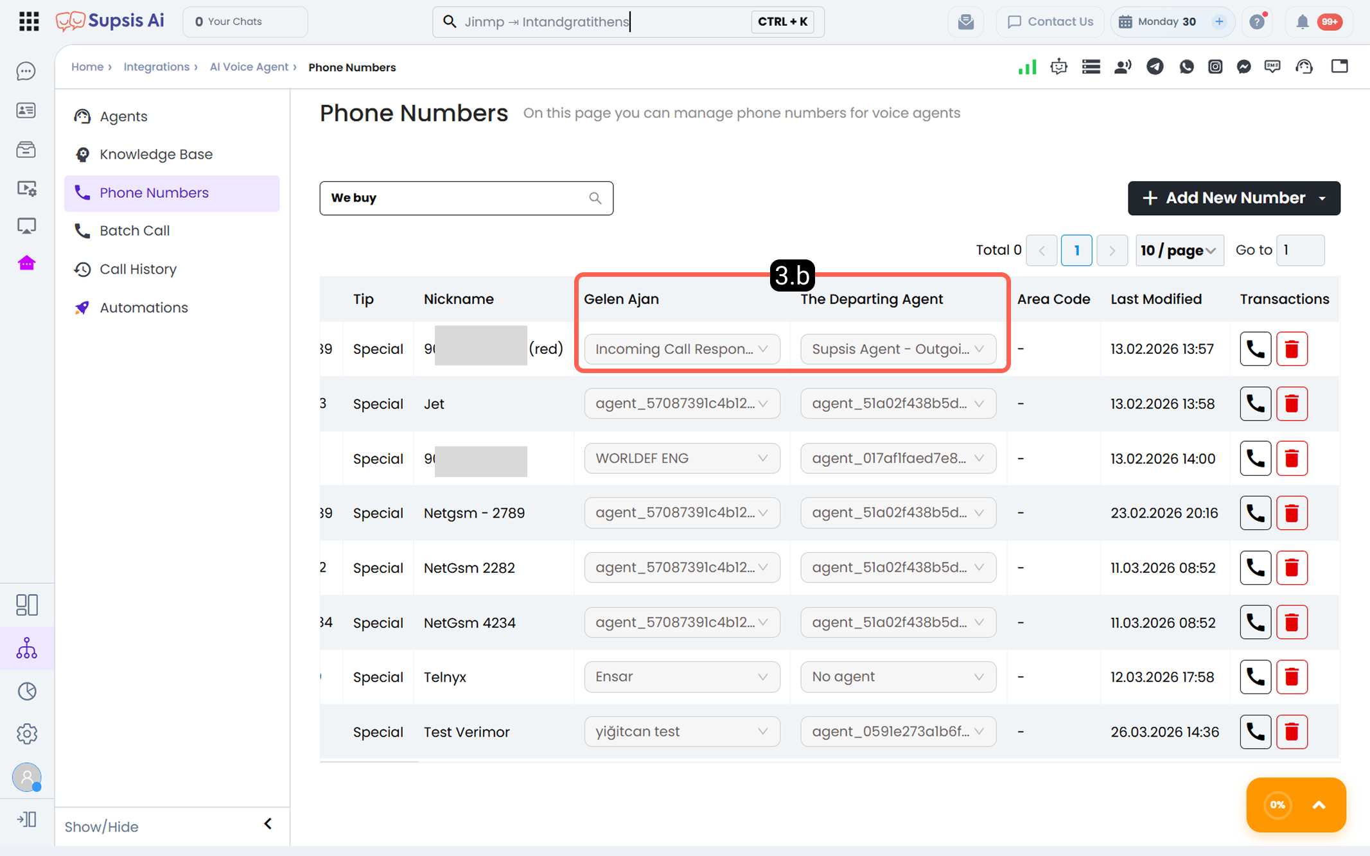Open the SMS channel icon
Image resolution: width=1370 pixels, height=856 pixels.
click(x=1272, y=67)
